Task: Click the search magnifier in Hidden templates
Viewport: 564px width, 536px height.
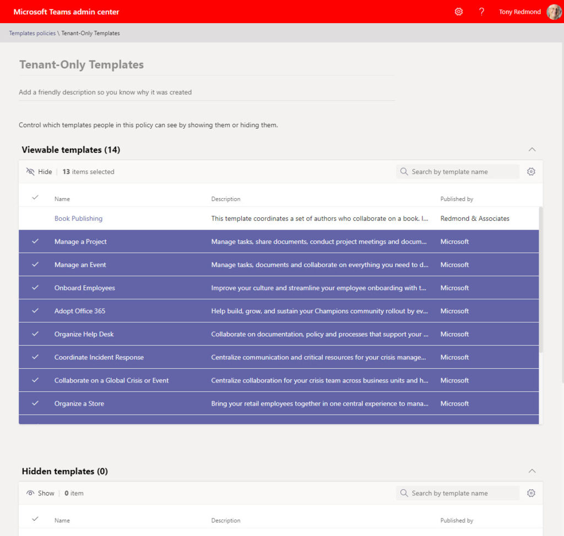Action: pos(404,493)
